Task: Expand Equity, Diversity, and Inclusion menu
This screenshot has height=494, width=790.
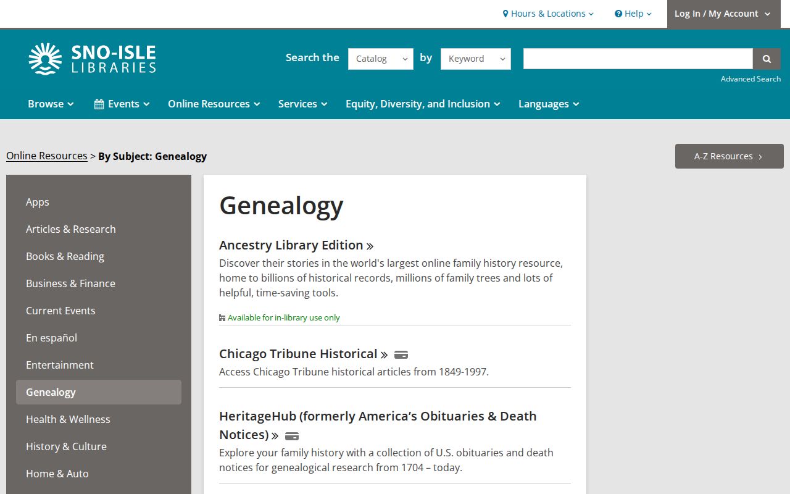Action: (x=423, y=104)
